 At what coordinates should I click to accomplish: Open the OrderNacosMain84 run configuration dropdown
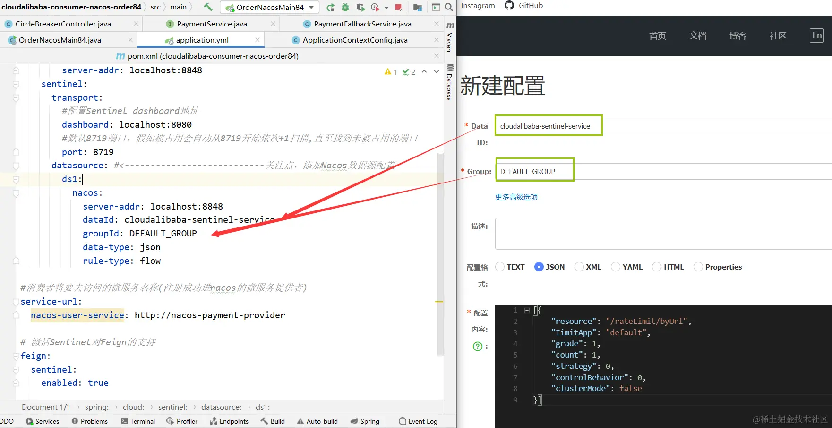tap(269, 7)
